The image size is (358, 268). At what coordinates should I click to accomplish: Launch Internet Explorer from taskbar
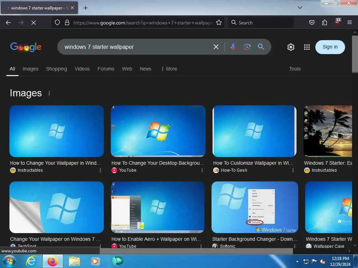[31, 261]
